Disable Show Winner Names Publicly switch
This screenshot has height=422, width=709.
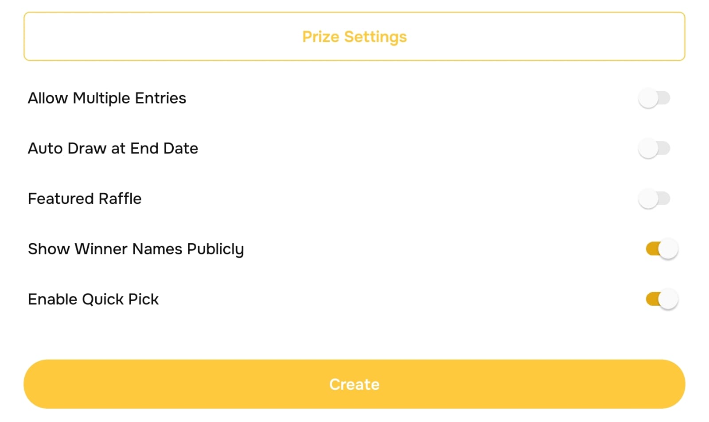(x=662, y=249)
